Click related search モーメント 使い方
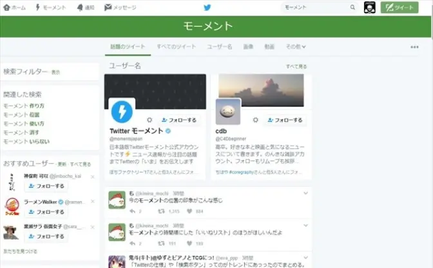Image resolution: width=433 pixels, height=268 pixels. [x=24, y=124]
